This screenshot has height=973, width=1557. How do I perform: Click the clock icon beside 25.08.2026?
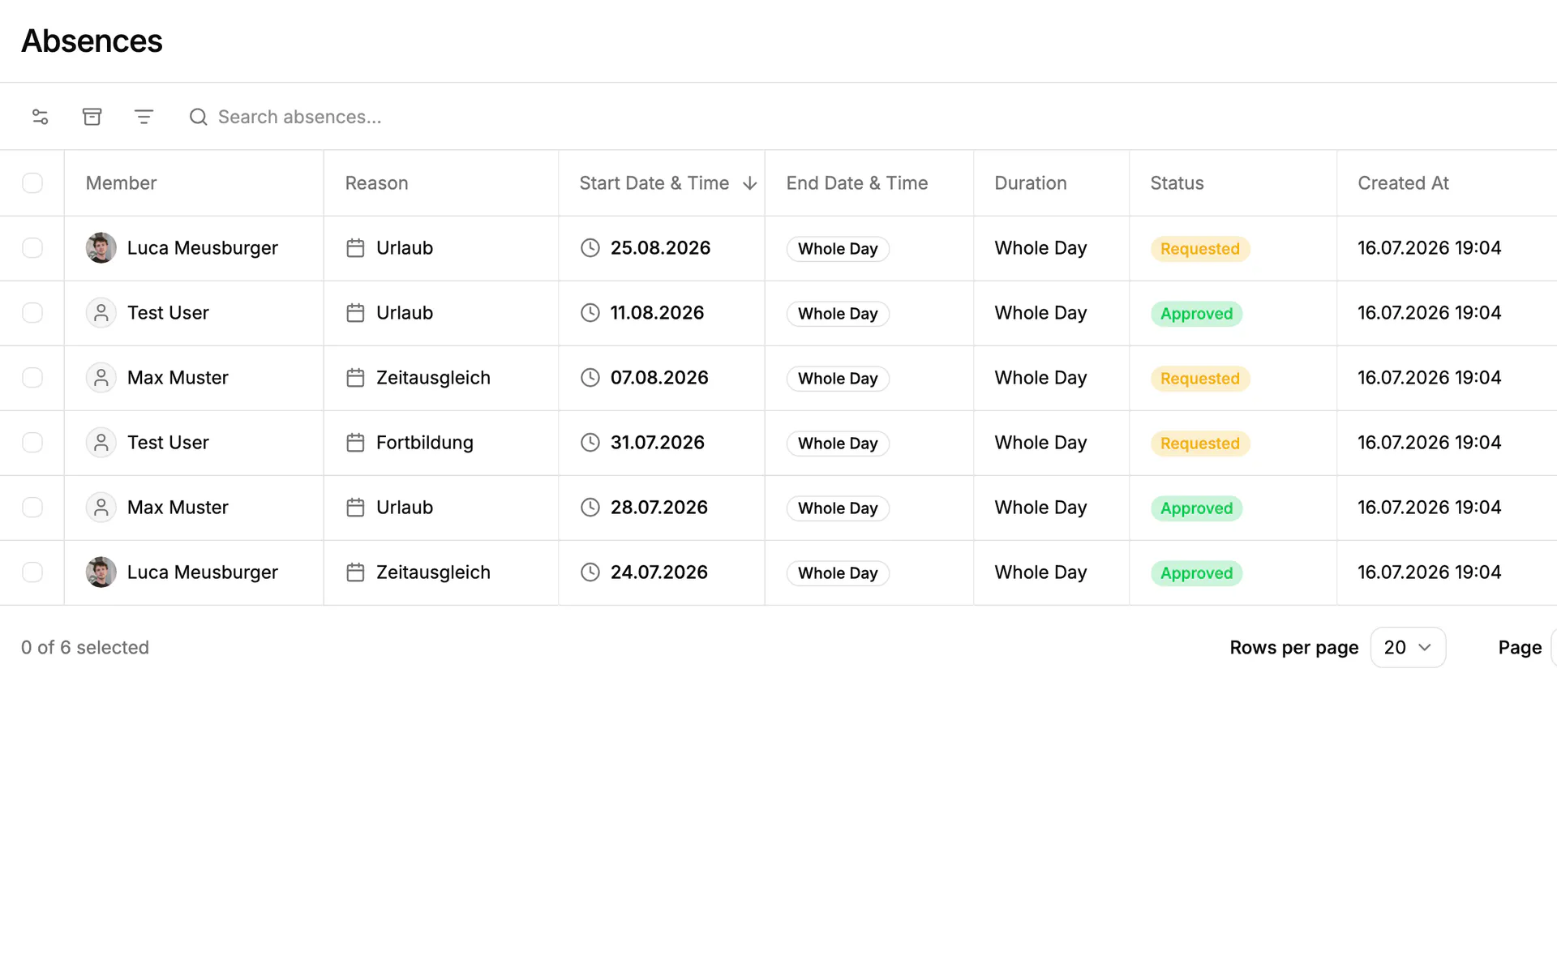coord(590,248)
